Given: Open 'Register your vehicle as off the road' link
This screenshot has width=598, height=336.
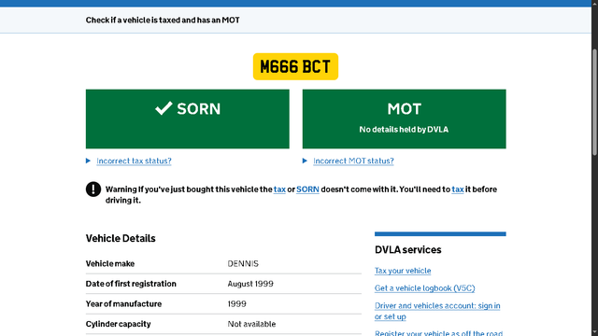Looking at the screenshot, I should (438, 332).
